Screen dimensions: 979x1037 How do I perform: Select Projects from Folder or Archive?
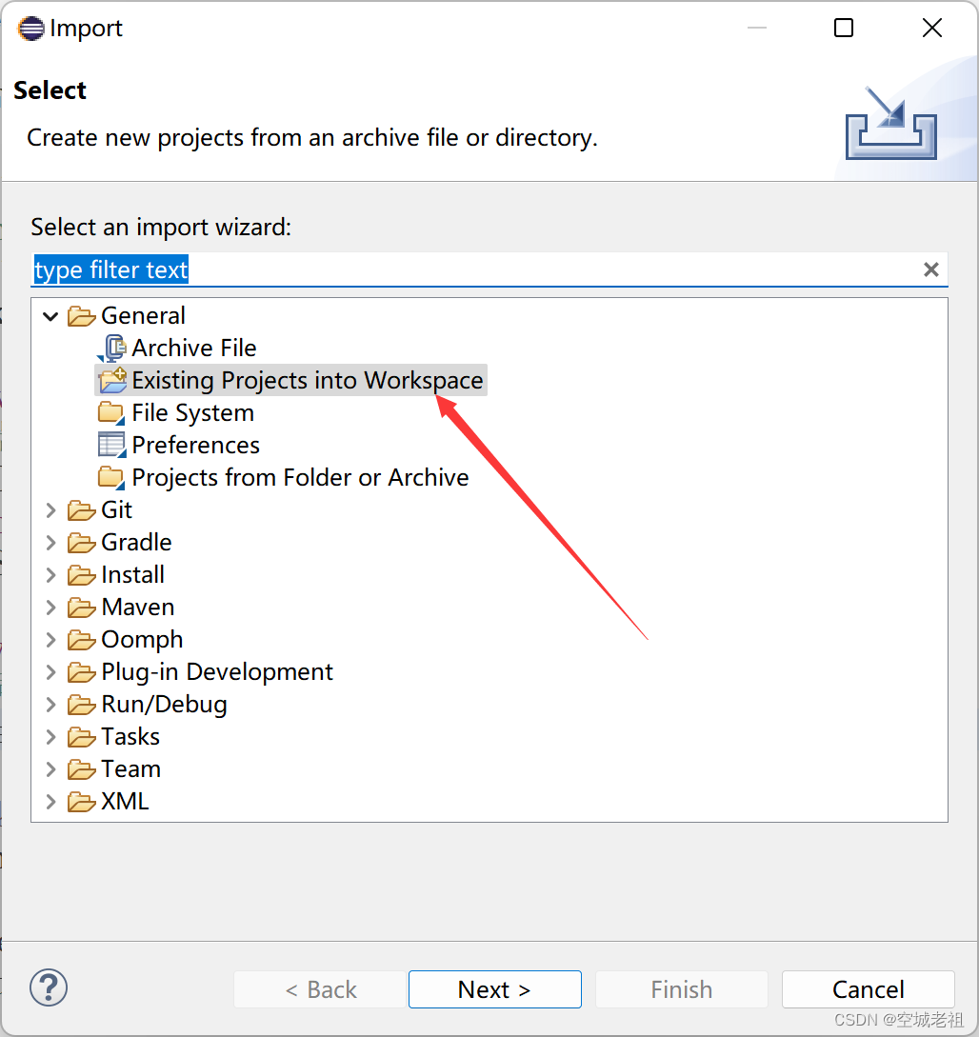(x=299, y=477)
